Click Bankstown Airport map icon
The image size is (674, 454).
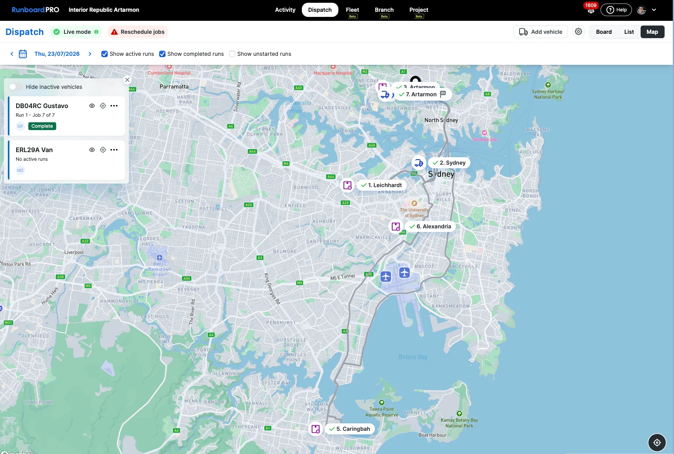160,258
